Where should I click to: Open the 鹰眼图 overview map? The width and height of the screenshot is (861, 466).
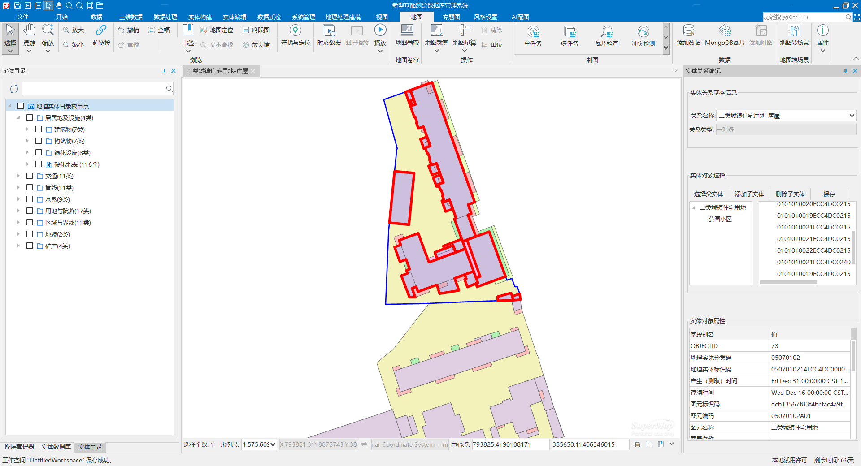click(256, 30)
